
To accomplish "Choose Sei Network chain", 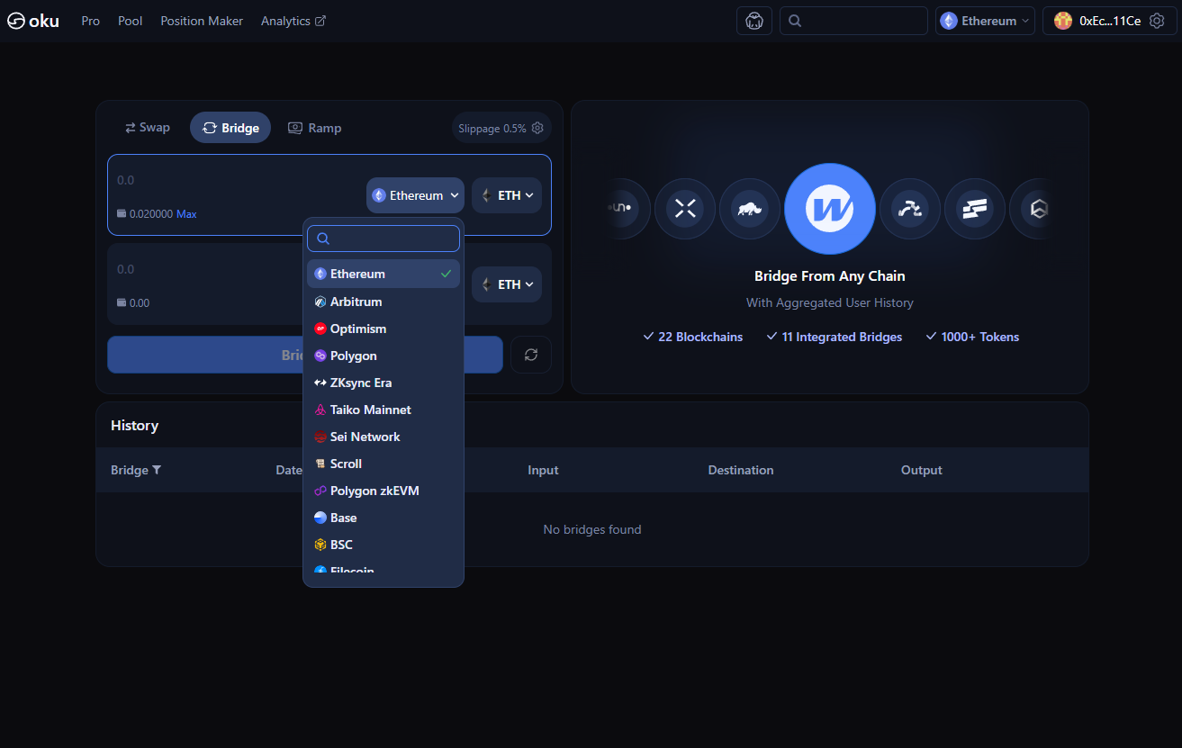I will (383, 437).
